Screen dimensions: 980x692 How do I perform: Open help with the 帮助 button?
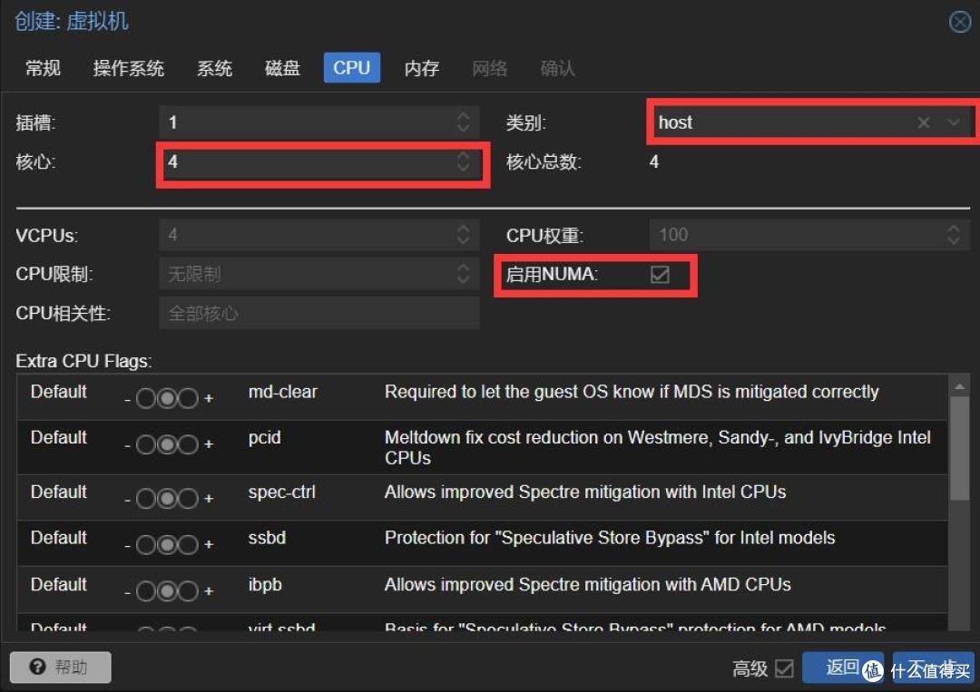[61, 667]
